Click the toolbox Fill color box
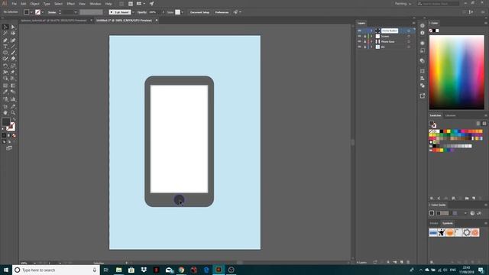 coord(6,122)
